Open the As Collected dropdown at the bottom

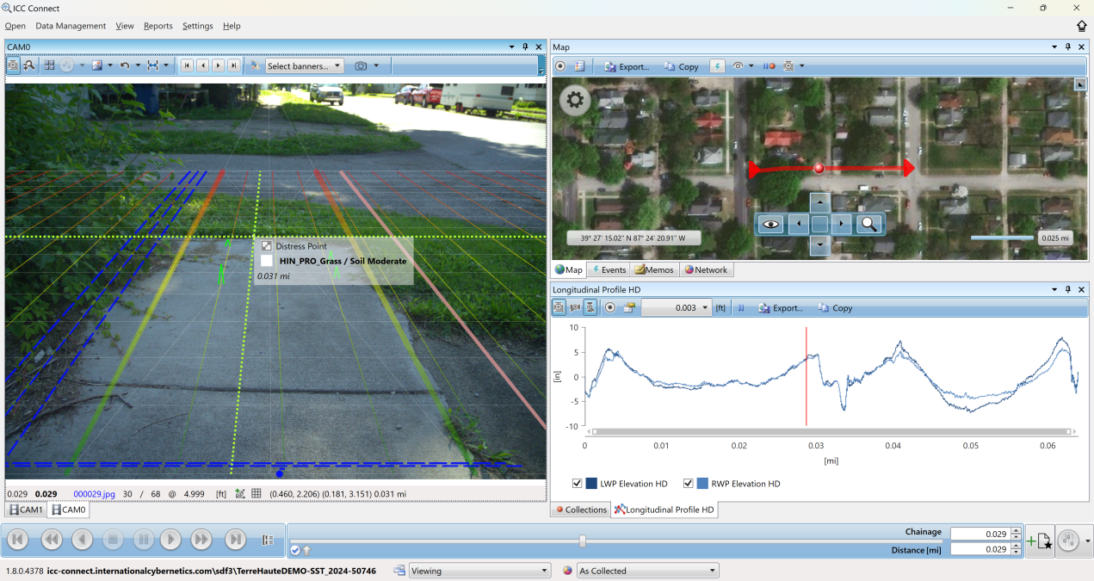coord(646,570)
